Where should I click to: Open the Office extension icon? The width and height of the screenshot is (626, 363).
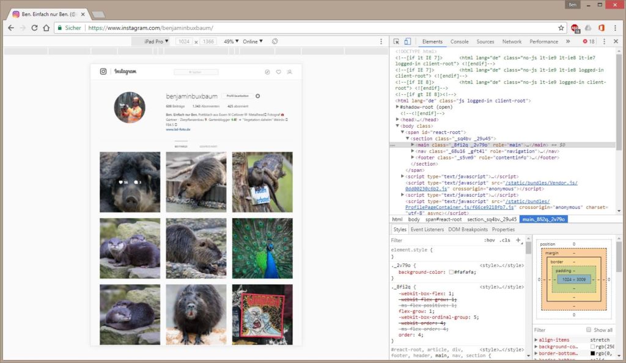tap(602, 28)
